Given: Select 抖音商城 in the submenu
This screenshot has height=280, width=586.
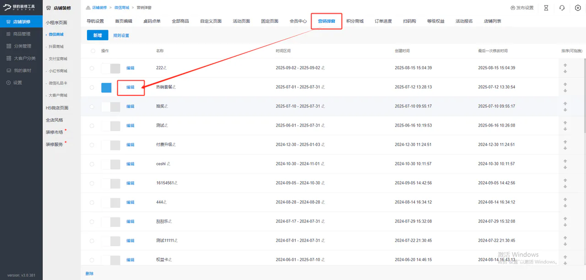Looking at the screenshot, I should 56,47.
